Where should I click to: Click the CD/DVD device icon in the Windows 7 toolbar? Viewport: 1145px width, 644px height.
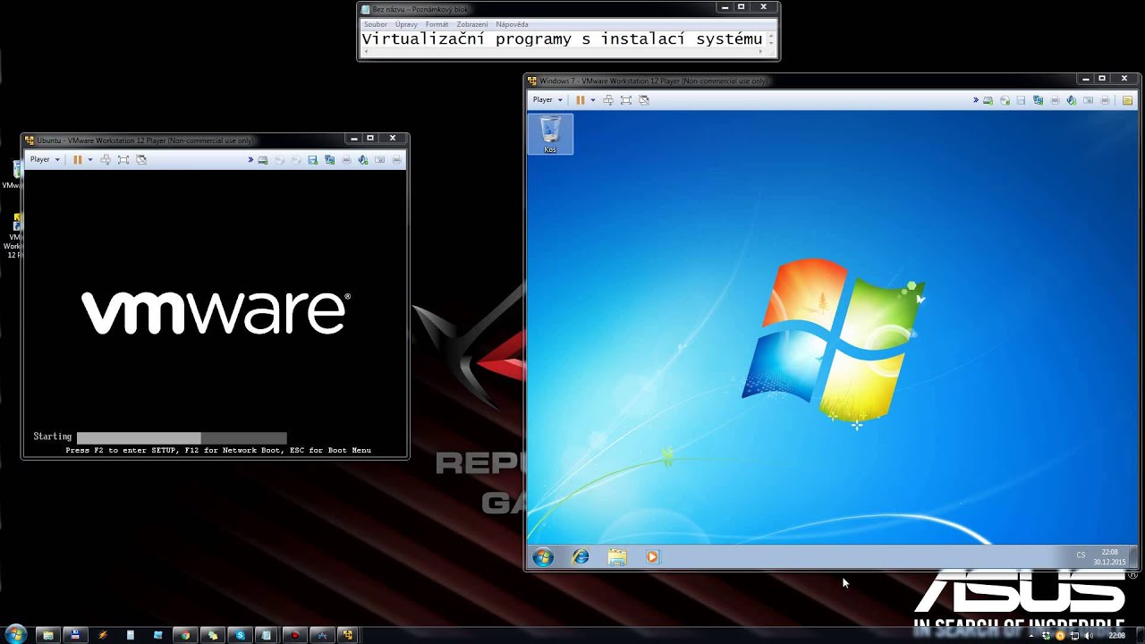[x=1005, y=100]
